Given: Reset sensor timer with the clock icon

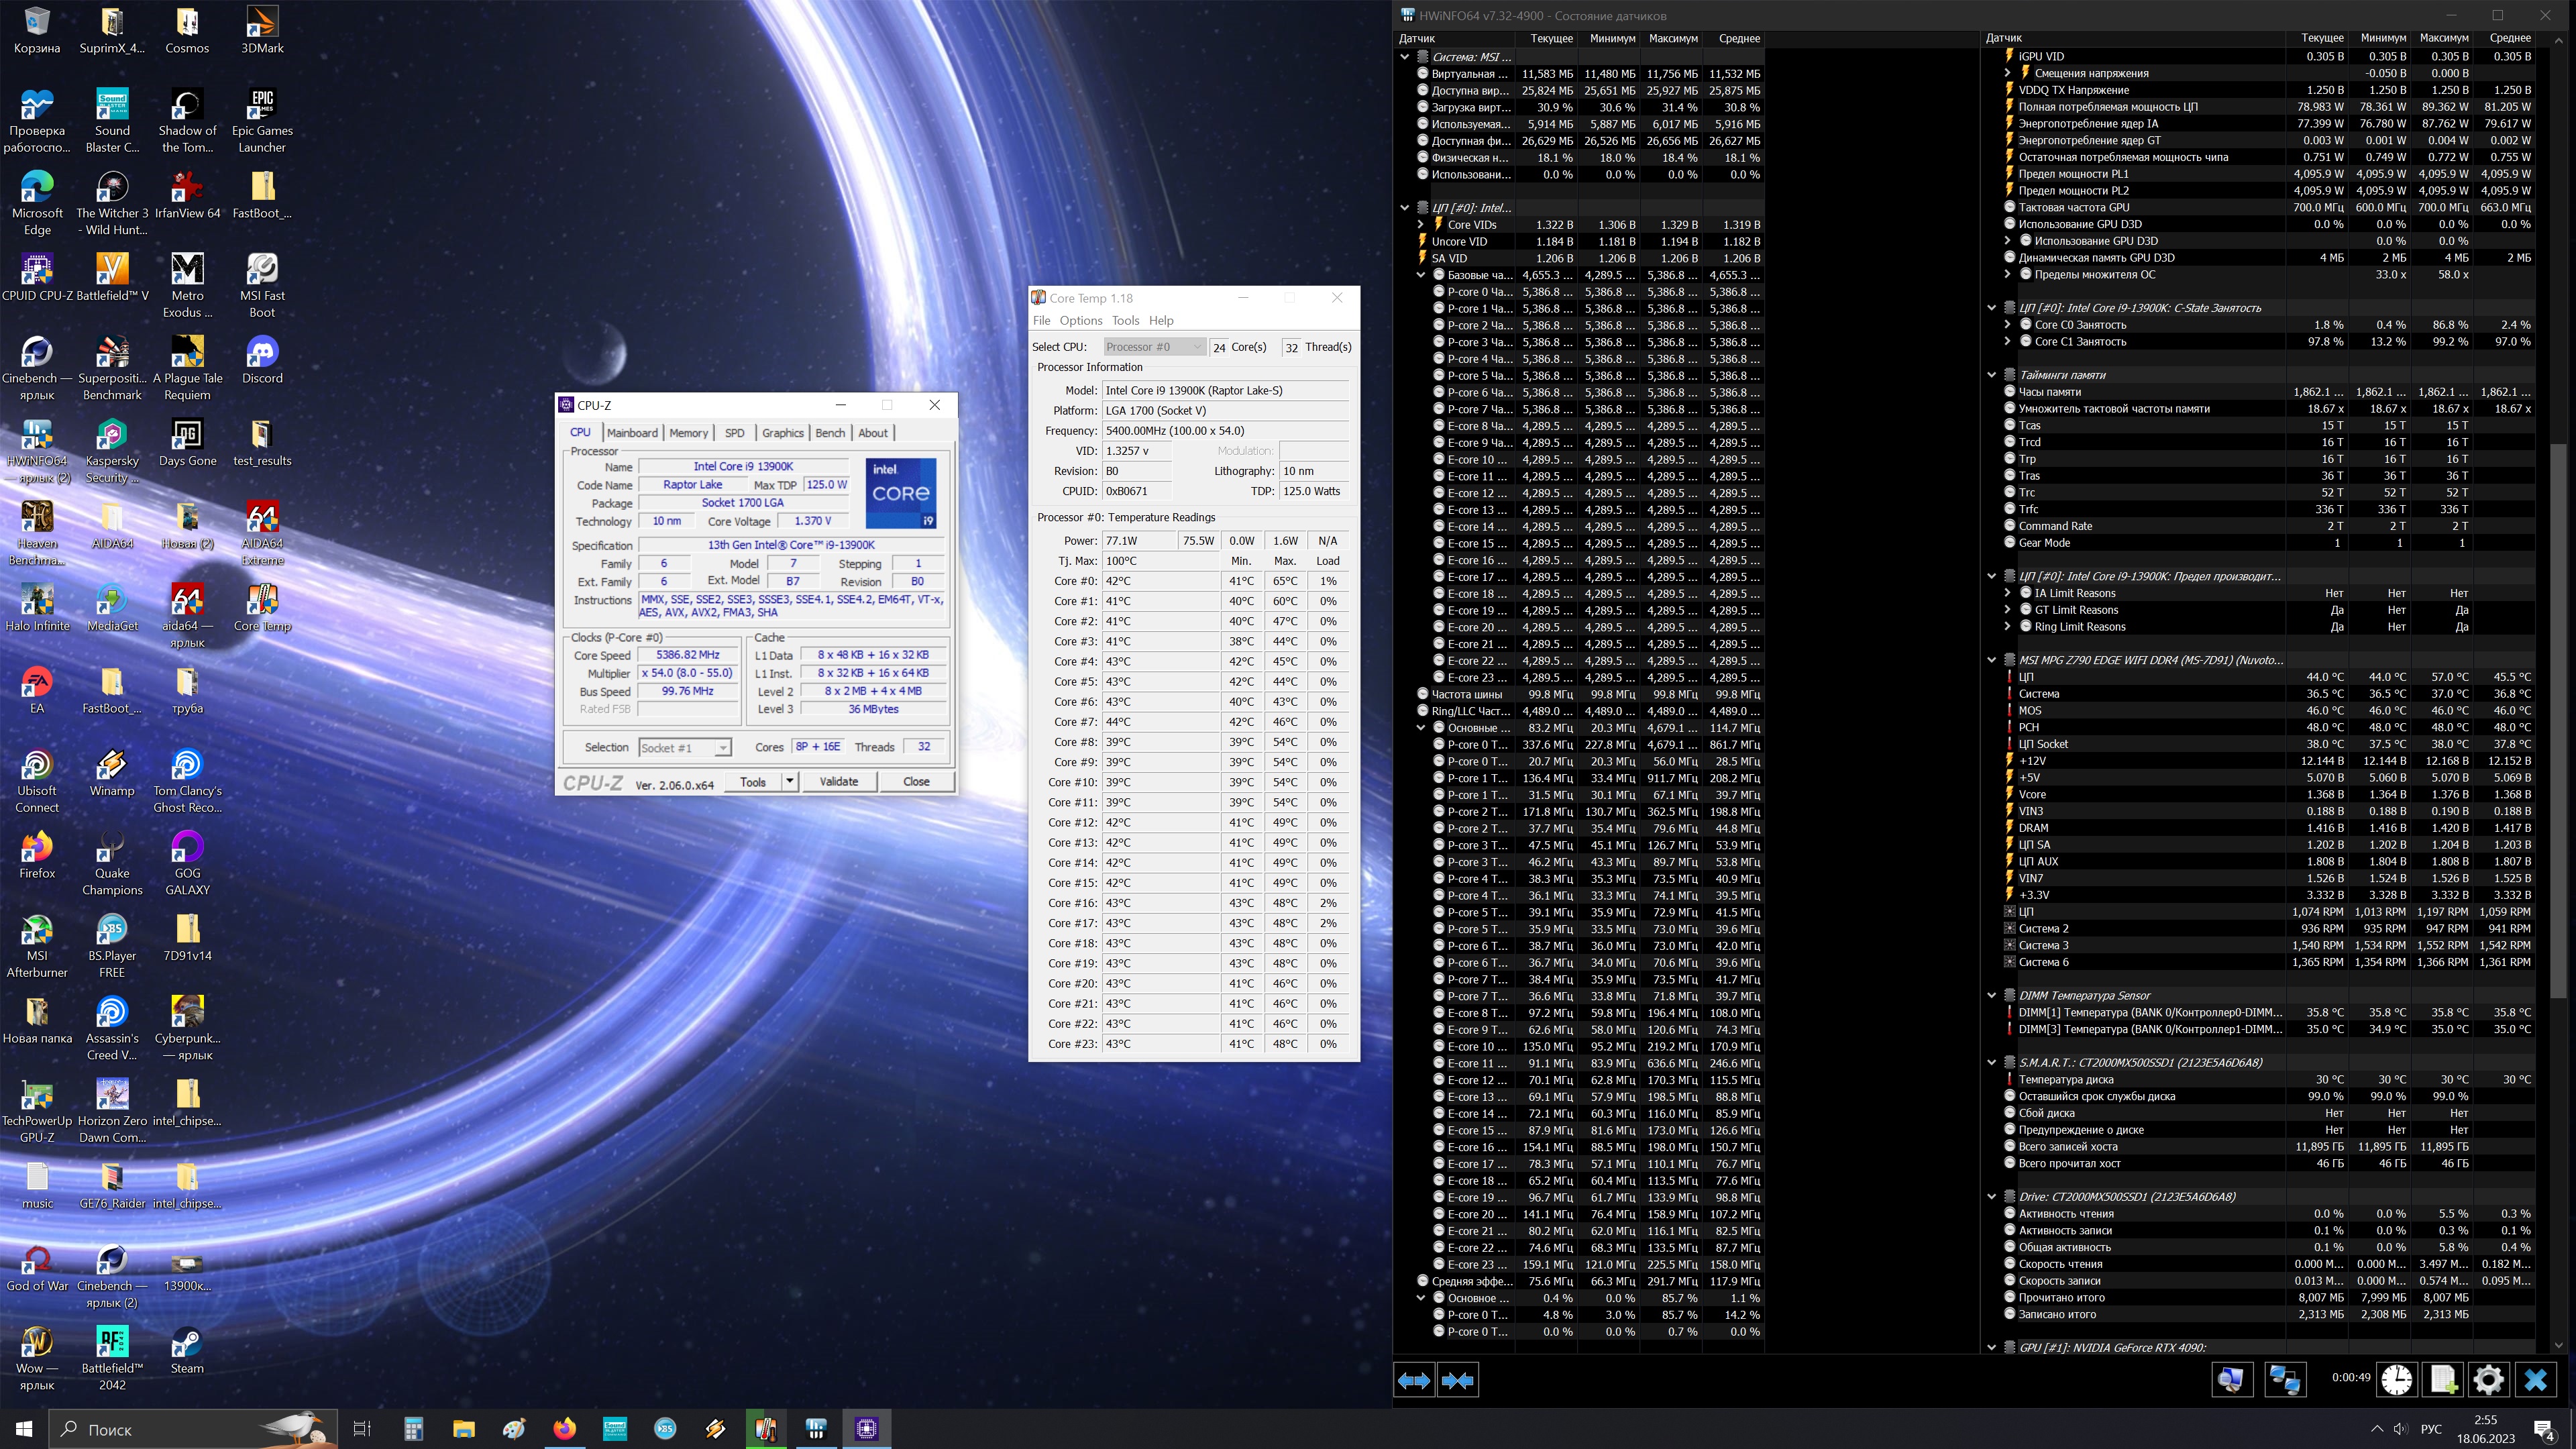Looking at the screenshot, I should [x=2396, y=1380].
